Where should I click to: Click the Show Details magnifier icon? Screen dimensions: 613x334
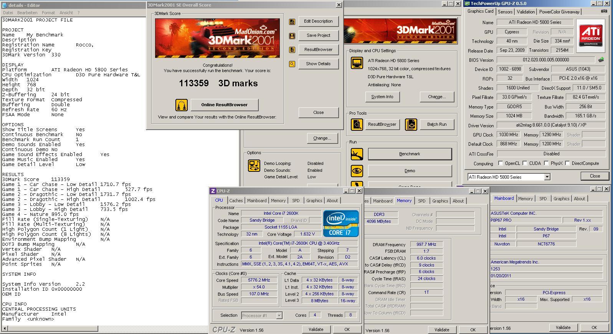pos(292,64)
